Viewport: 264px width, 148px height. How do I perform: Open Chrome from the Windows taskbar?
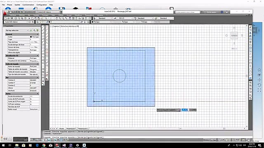point(44,145)
